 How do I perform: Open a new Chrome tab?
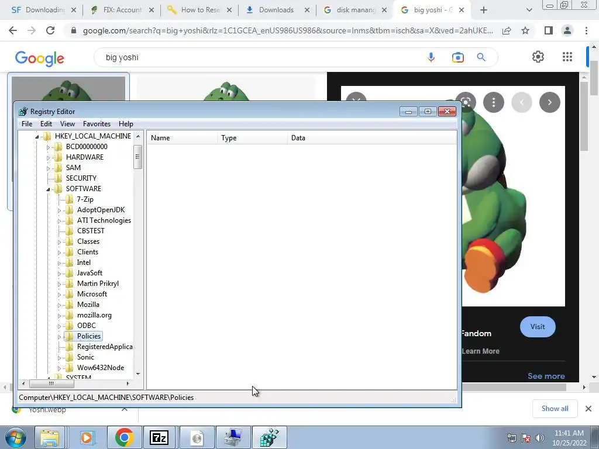(x=484, y=10)
